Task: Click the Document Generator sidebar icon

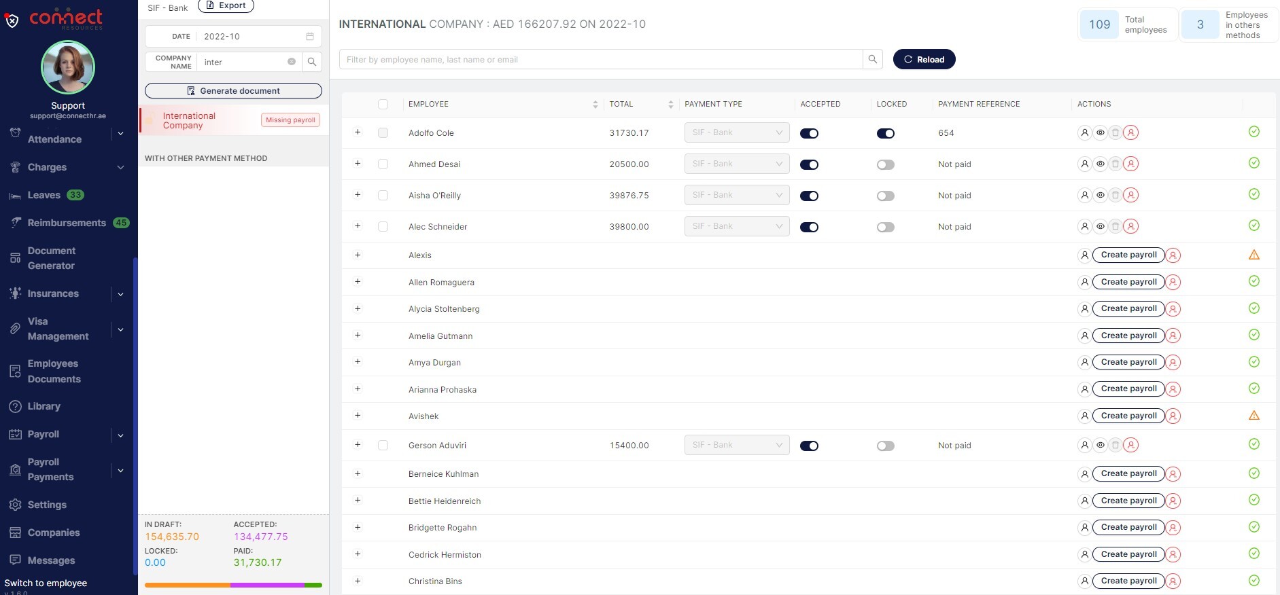Action: tap(15, 258)
